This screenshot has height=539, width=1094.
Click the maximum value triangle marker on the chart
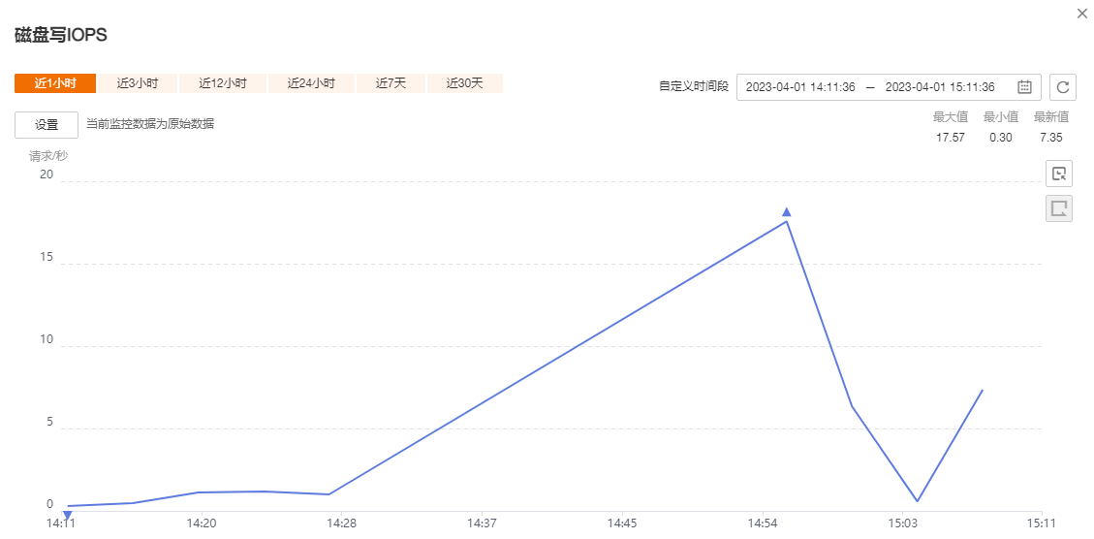(x=787, y=211)
